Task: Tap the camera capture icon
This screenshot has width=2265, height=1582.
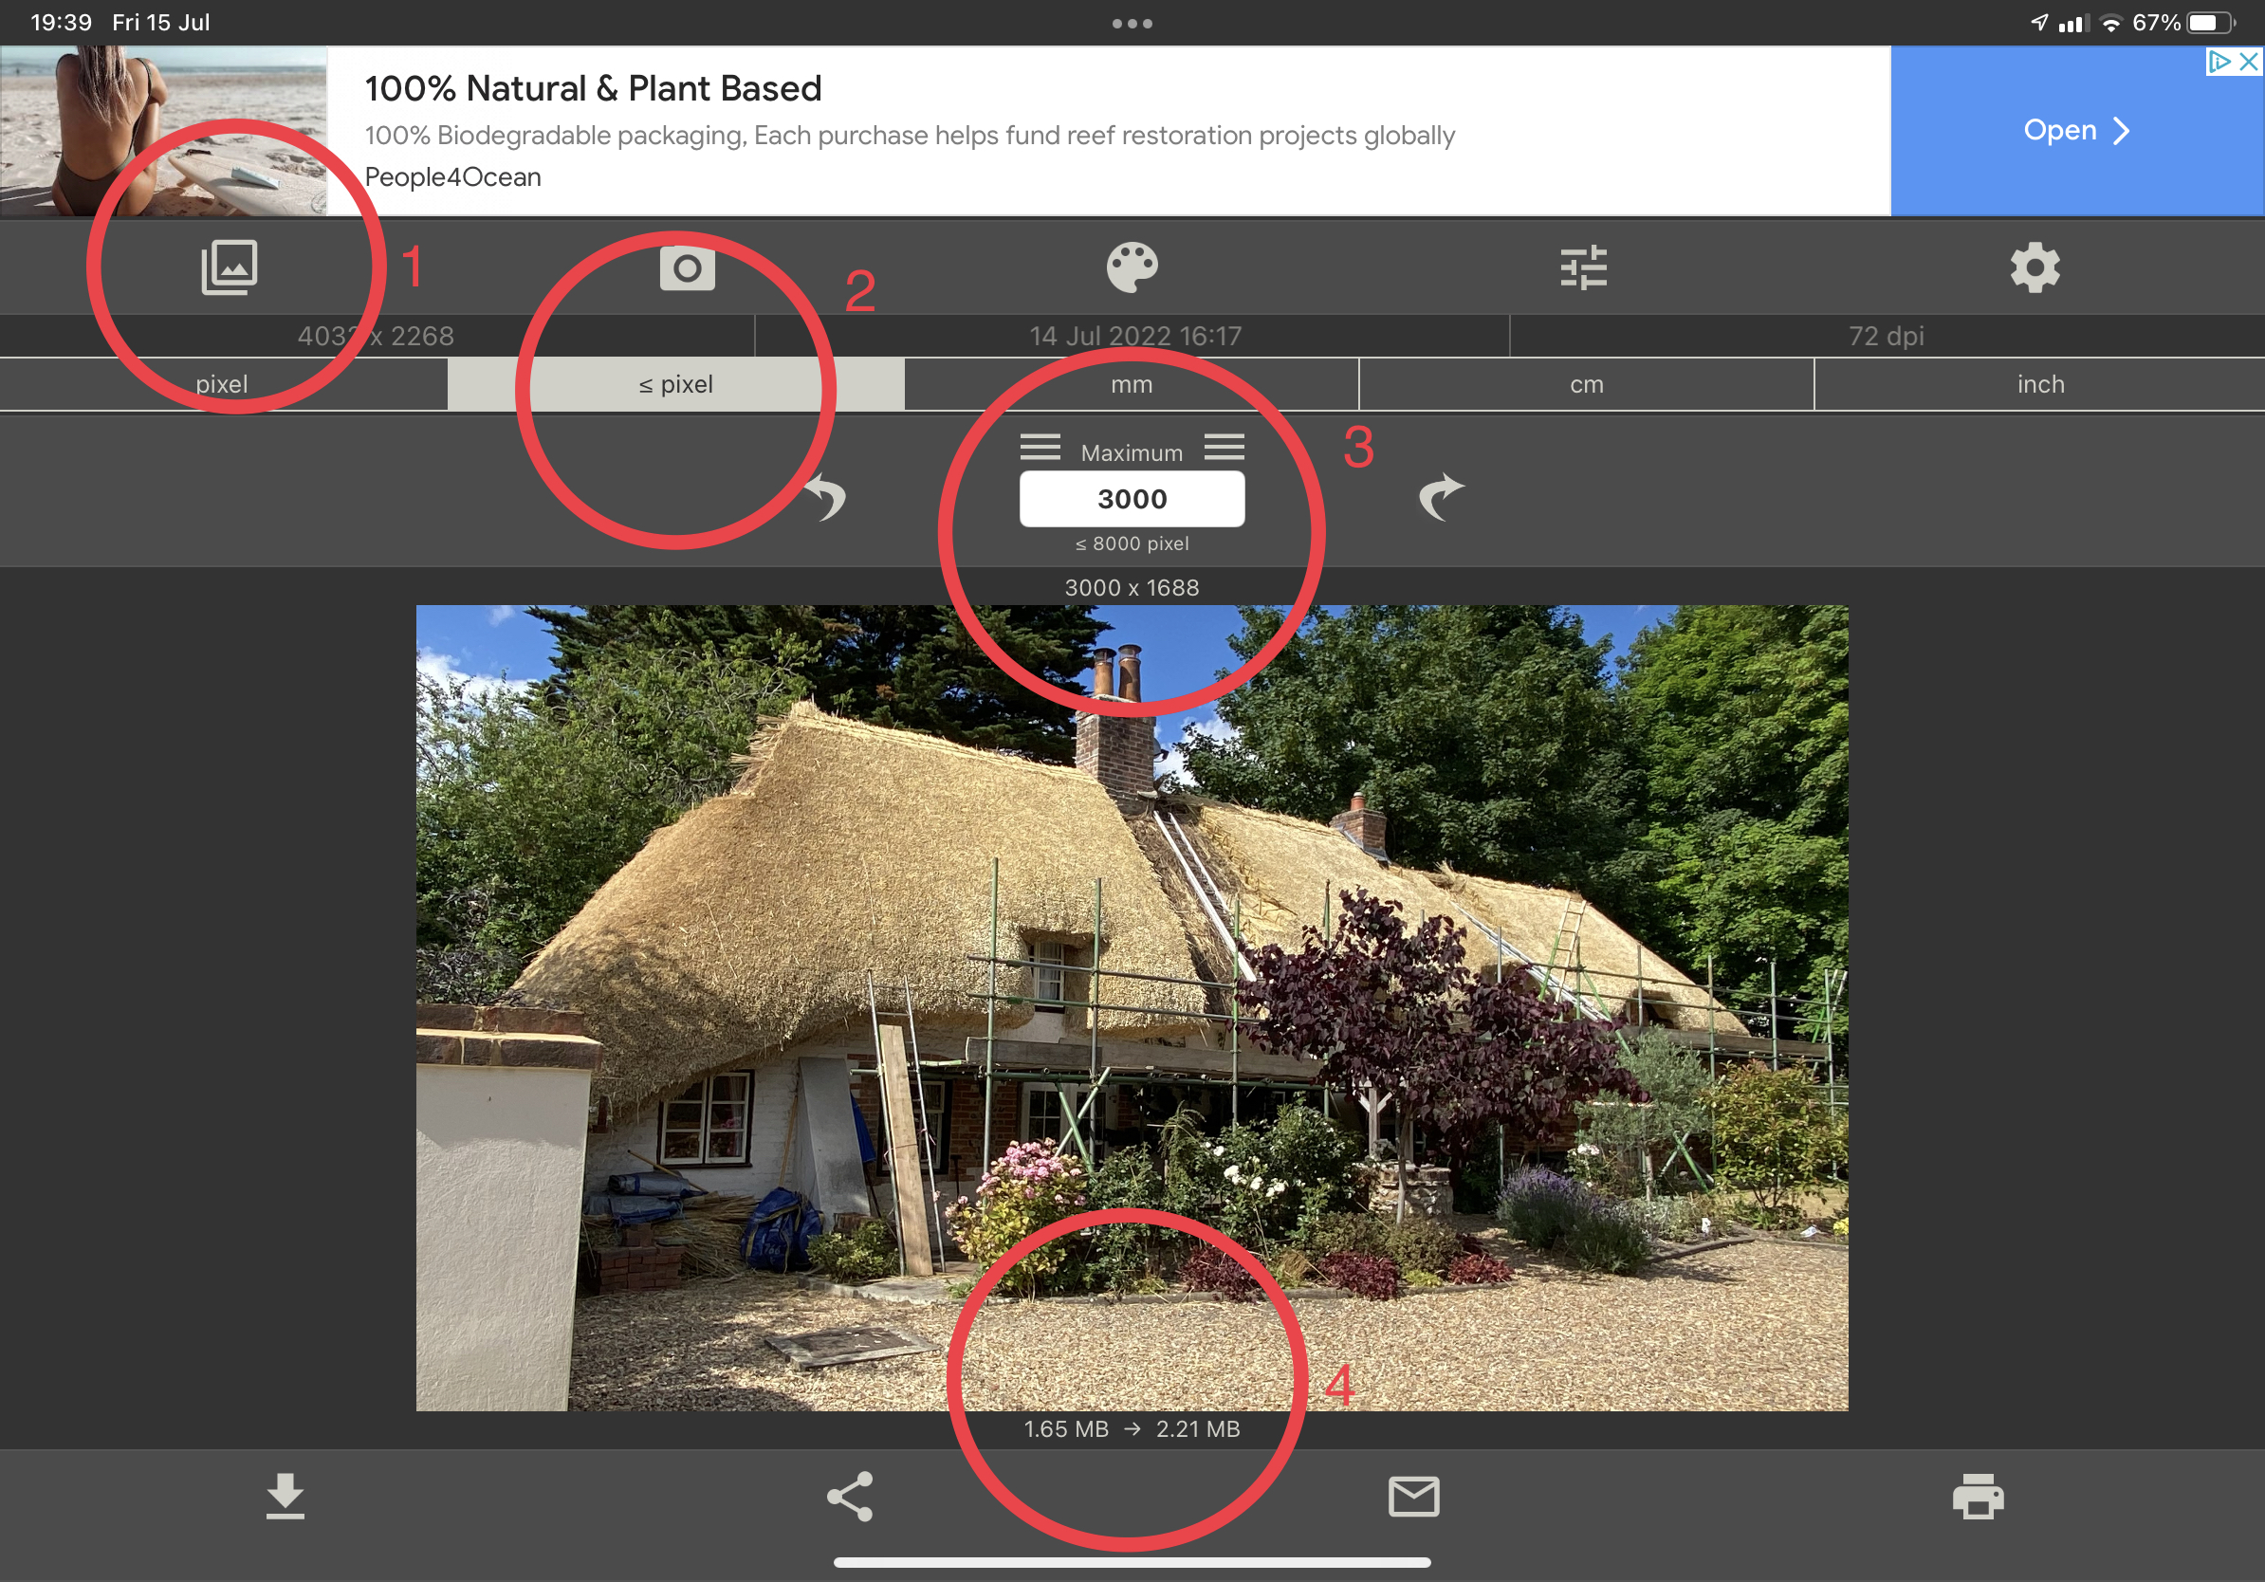Action: click(x=687, y=267)
